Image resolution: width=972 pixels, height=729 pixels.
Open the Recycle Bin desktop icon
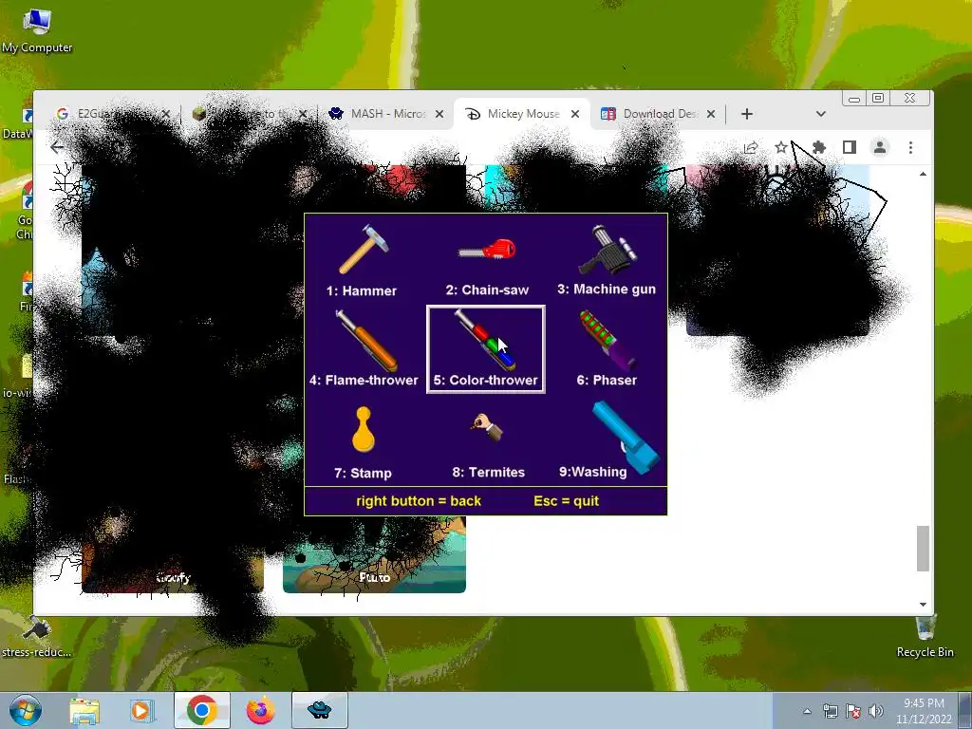click(925, 637)
